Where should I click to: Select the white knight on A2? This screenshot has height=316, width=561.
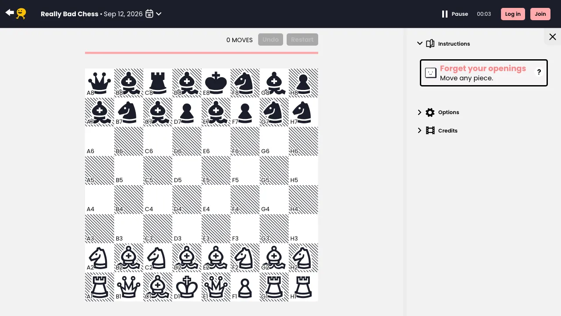click(99, 258)
